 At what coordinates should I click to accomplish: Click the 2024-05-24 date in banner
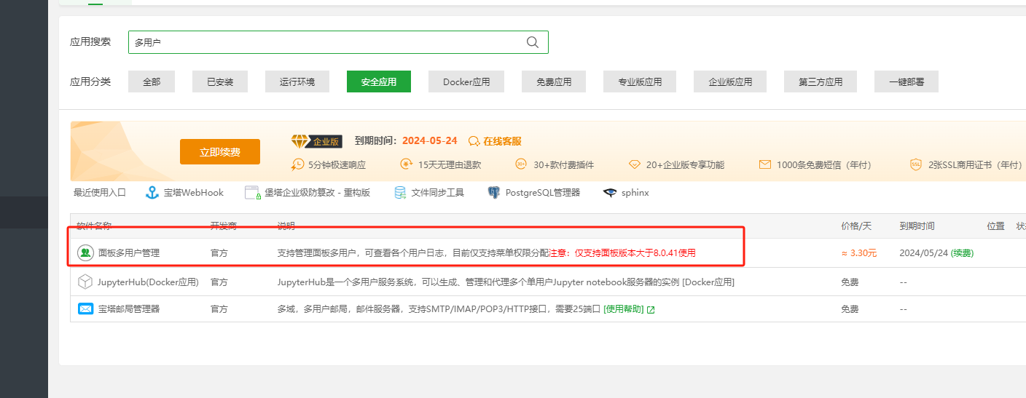click(430, 141)
